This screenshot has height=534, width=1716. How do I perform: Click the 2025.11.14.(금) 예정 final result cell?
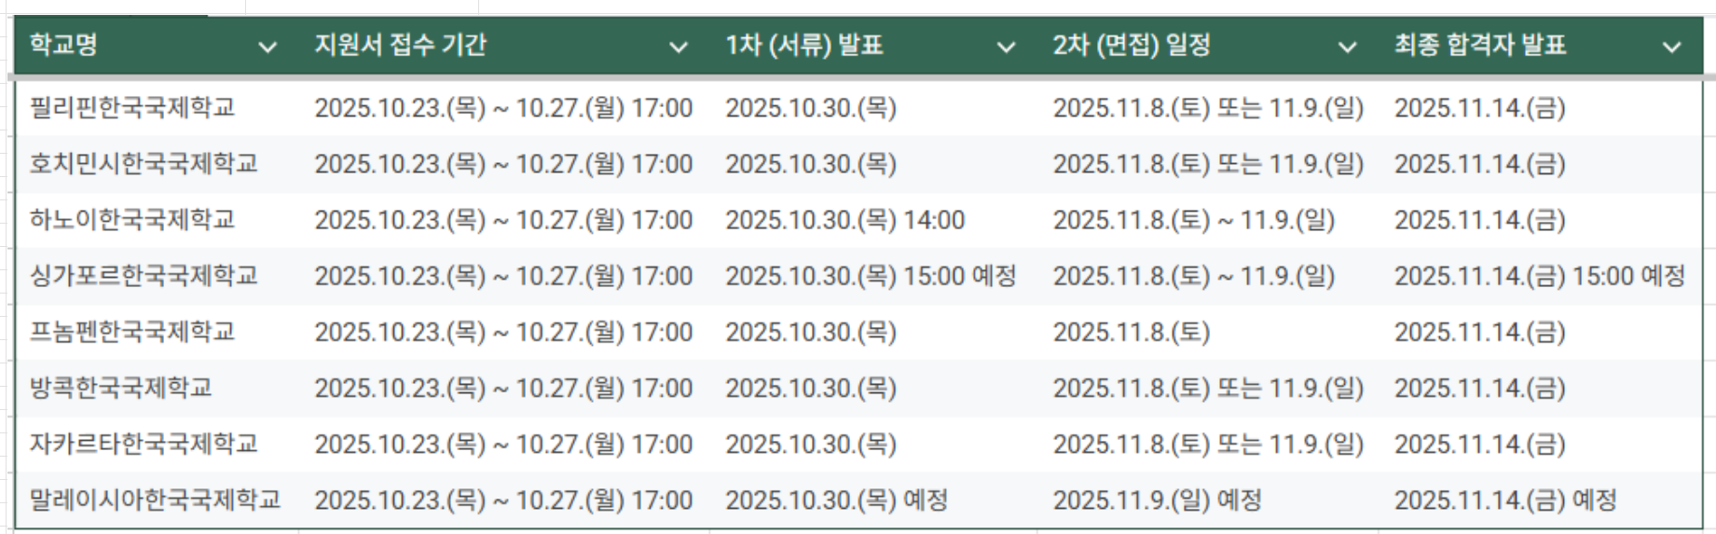point(1505,500)
